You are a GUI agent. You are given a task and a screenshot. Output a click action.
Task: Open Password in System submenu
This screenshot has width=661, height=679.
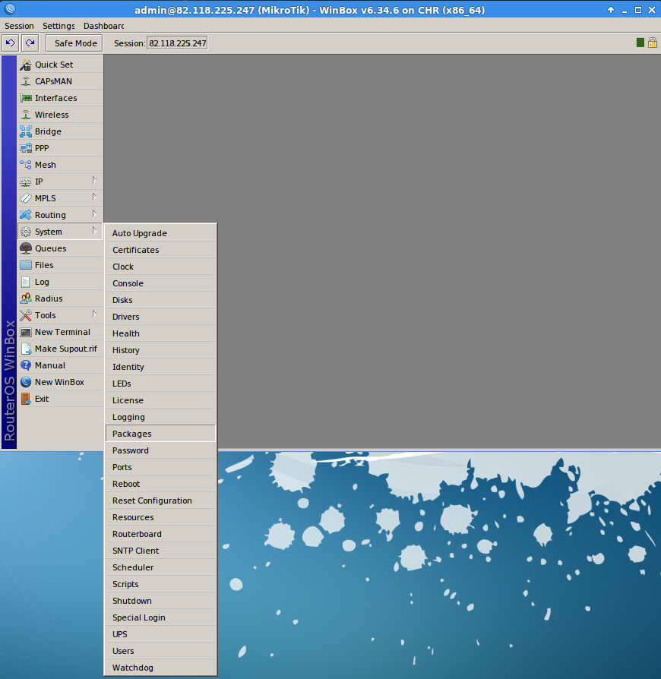160,450
